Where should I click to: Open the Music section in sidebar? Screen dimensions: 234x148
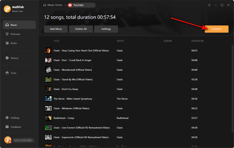pyautogui.click(x=19, y=25)
